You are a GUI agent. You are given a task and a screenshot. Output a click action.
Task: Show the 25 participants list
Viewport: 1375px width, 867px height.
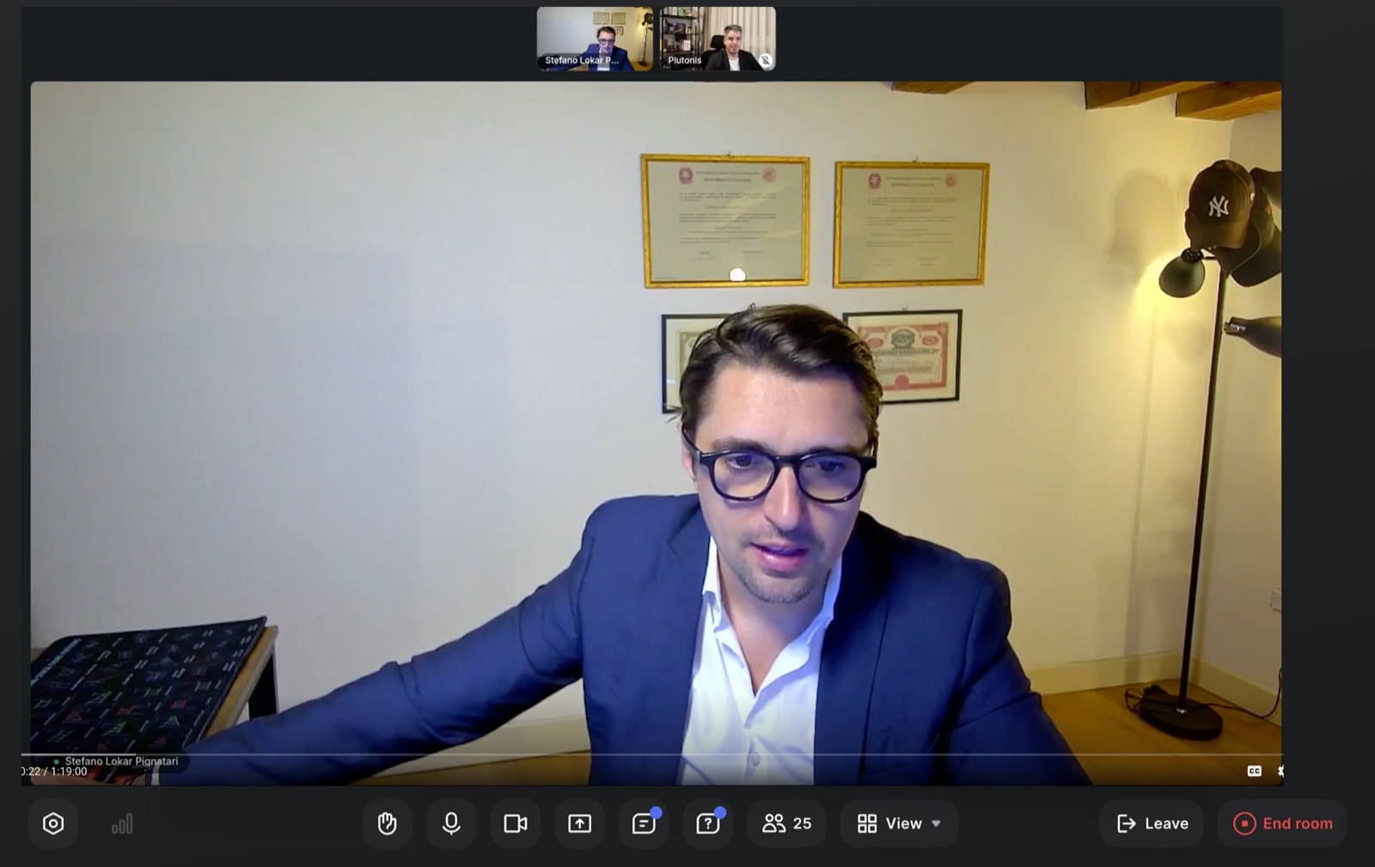pos(786,823)
